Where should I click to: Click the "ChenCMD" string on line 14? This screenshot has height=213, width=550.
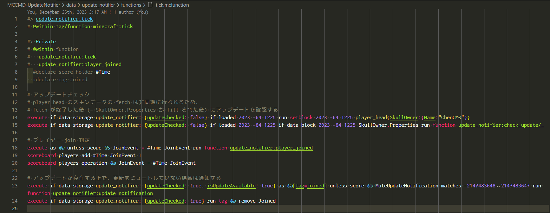point(451,118)
